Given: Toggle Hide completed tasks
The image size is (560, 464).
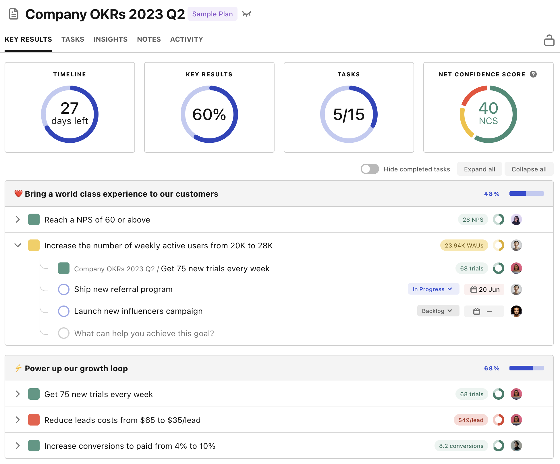Looking at the screenshot, I should [x=370, y=169].
